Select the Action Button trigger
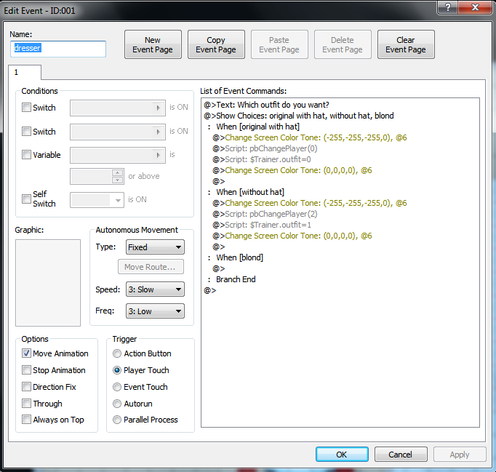The height and width of the screenshot is (472, 496). point(118,353)
